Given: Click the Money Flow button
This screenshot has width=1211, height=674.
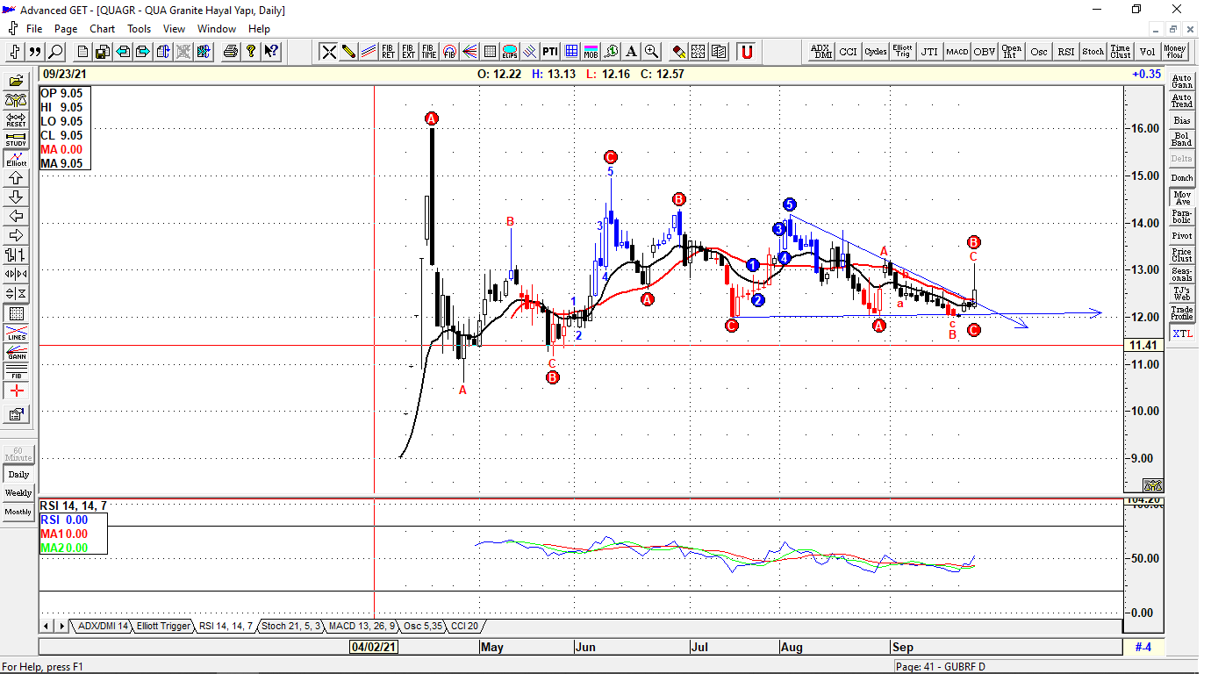Looking at the screenshot, I should tap(1174, 52).
